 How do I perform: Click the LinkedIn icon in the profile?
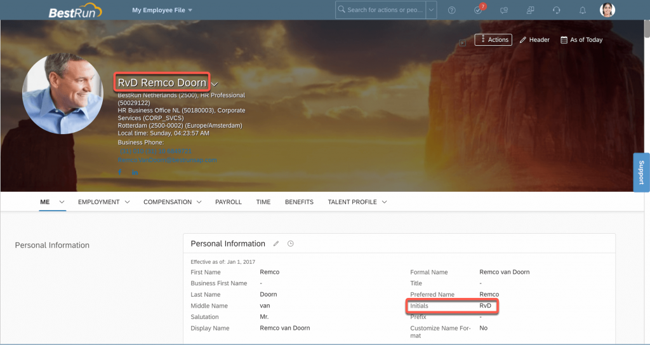[135, 172]
